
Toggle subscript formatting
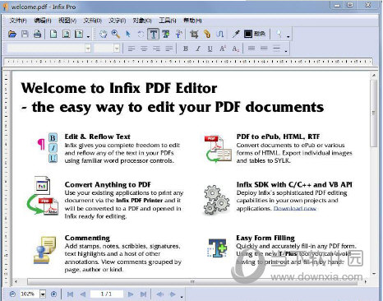[235, 49]
